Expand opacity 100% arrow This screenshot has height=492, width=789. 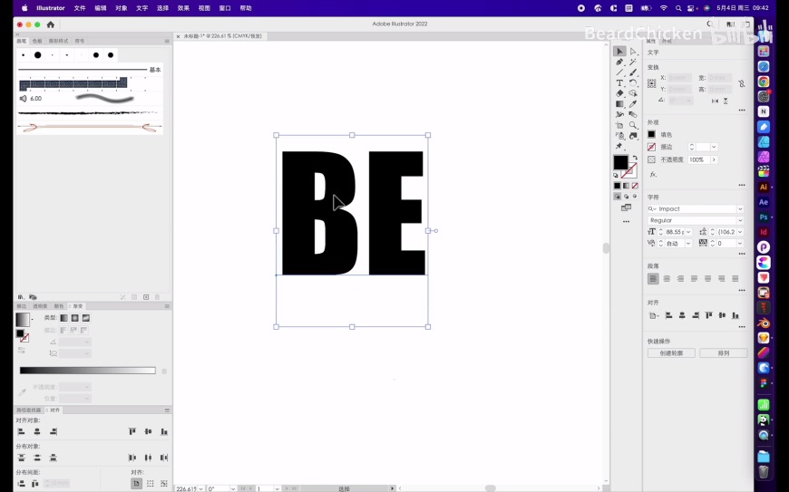pos(714,159)
